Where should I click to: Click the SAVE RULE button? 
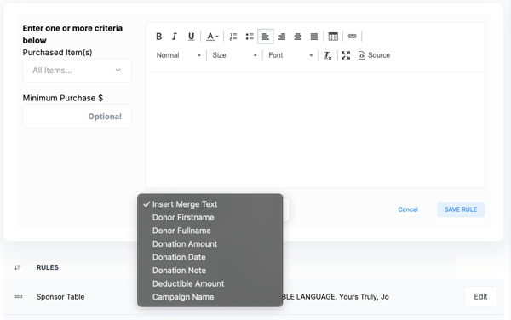click(461, 209)
